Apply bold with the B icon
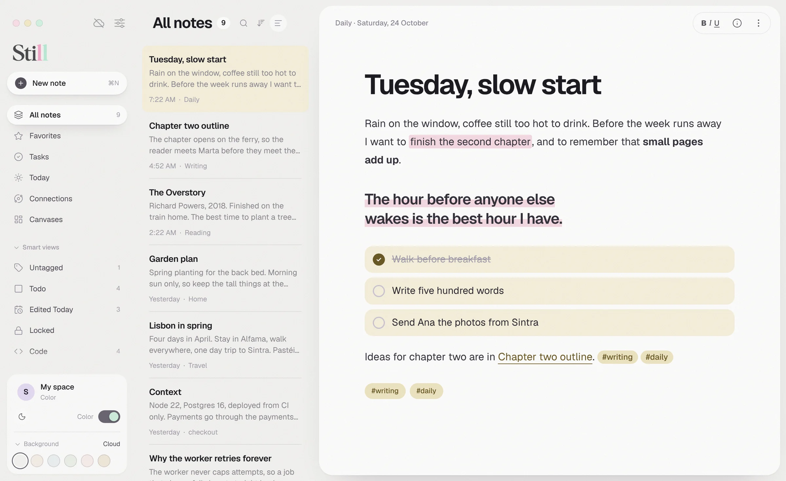The width and height of the screenshot is (786, 481). [703, 23]
